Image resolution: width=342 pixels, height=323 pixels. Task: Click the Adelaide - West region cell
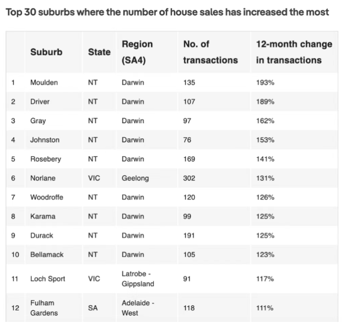[137, 308]
